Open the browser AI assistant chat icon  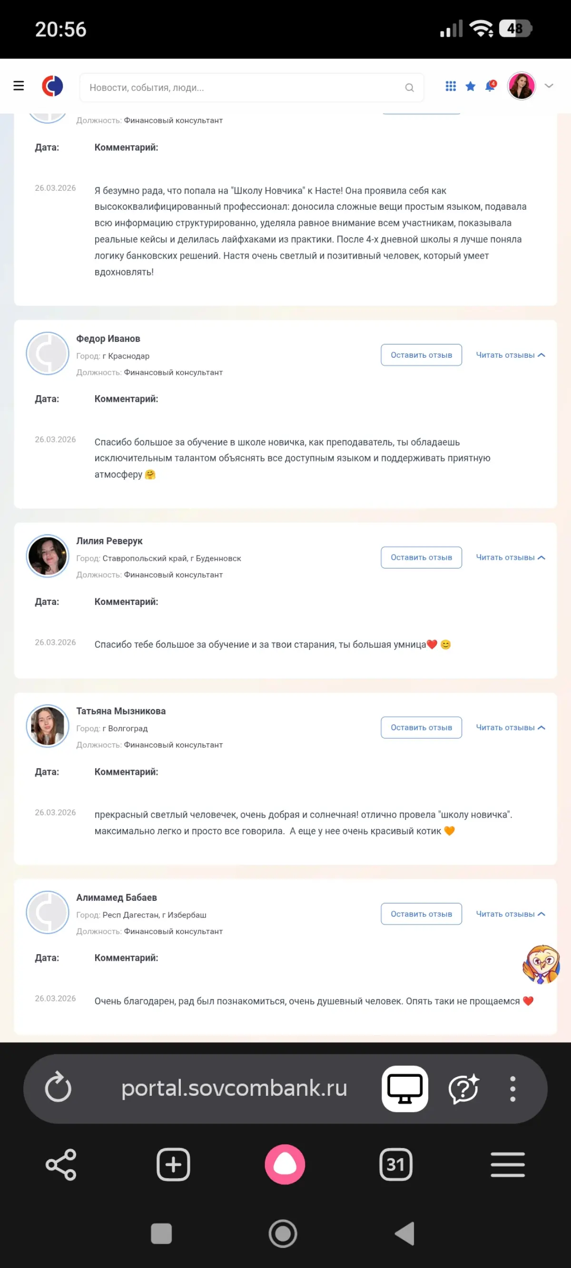(463, 1088)
